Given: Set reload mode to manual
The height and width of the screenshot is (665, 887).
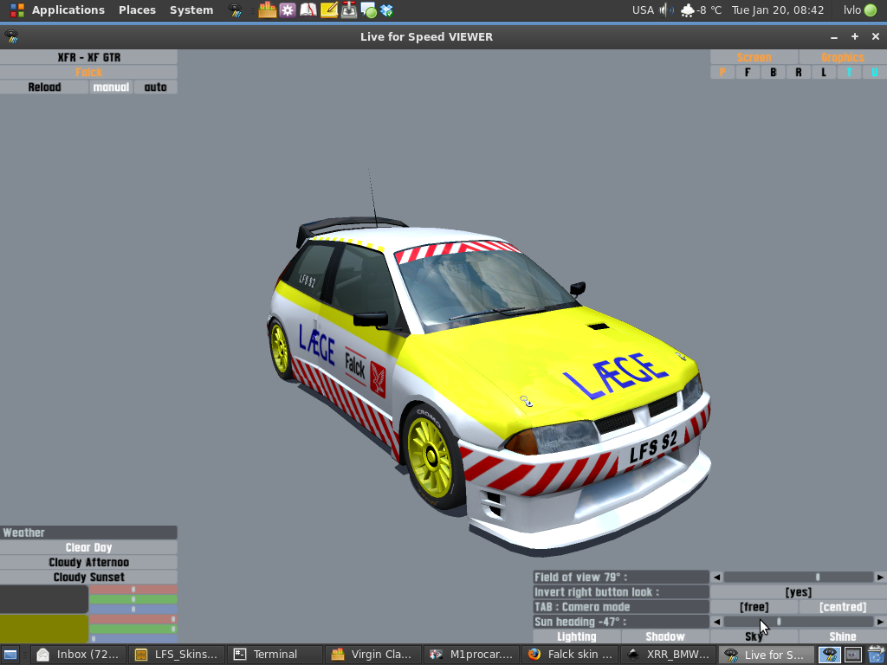Looking at the screenshot, I should click(111, 87).
